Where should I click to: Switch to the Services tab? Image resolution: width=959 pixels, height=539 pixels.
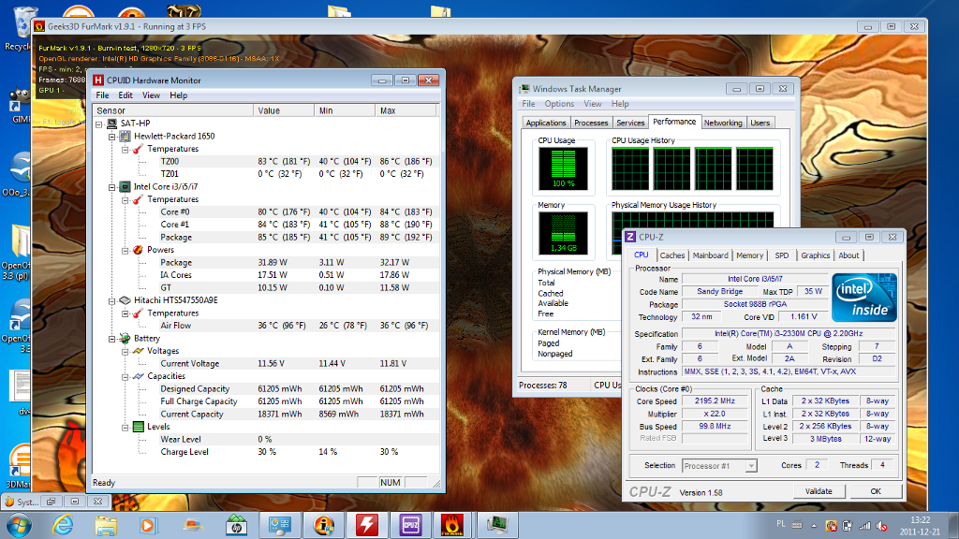coord(630,123)
